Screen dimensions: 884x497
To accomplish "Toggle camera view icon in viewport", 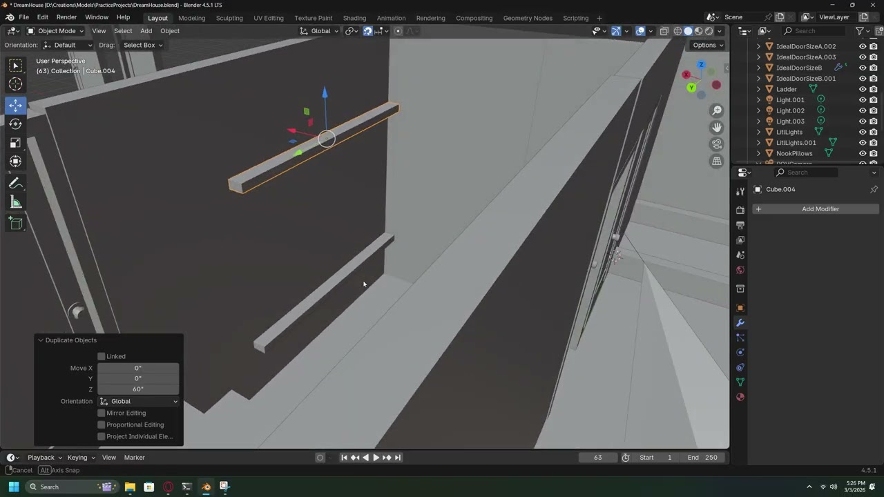I will [717, 144].
